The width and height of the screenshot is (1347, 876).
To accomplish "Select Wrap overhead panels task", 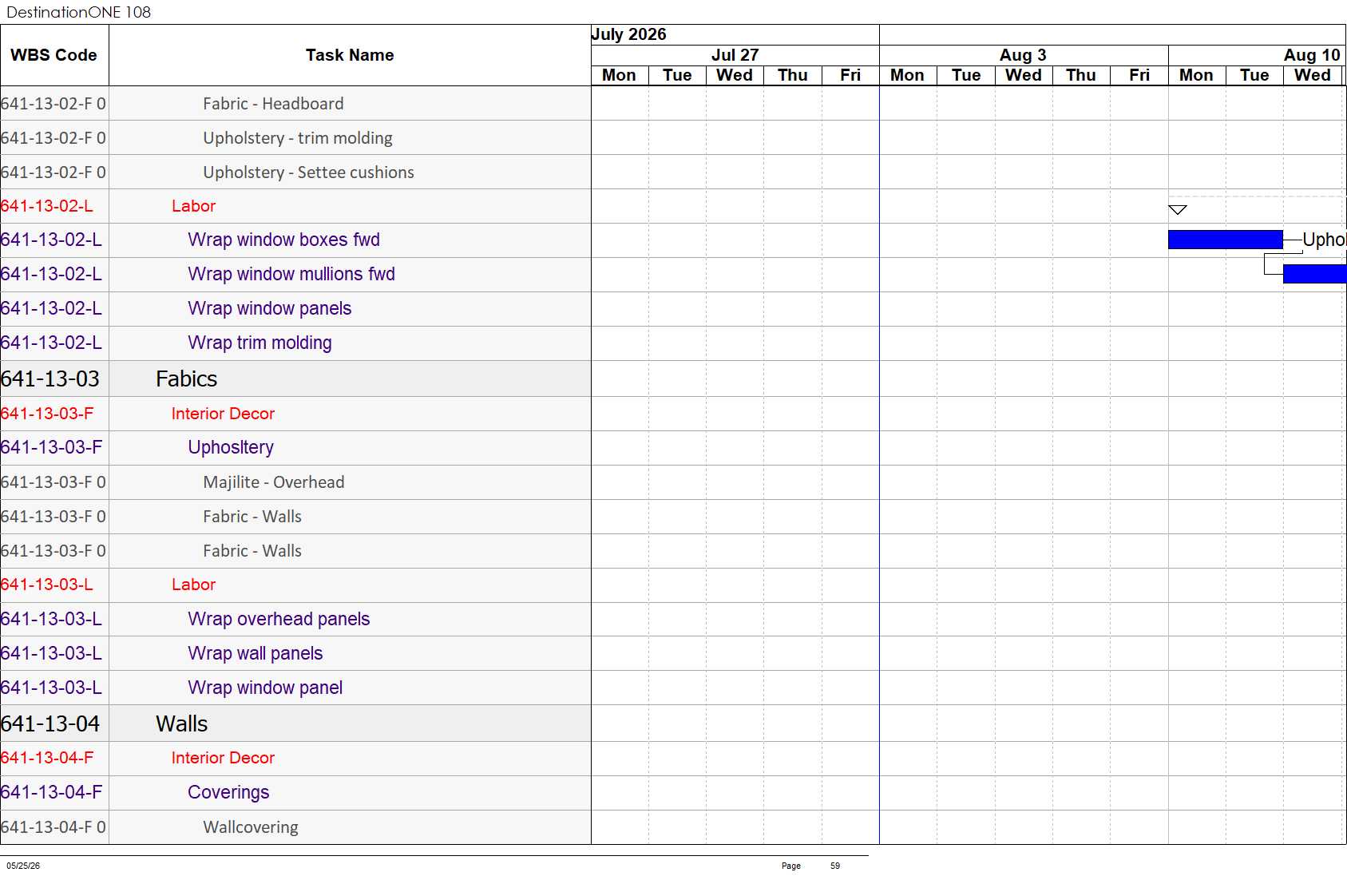I will pyautogui.click(x=279, y=619).
